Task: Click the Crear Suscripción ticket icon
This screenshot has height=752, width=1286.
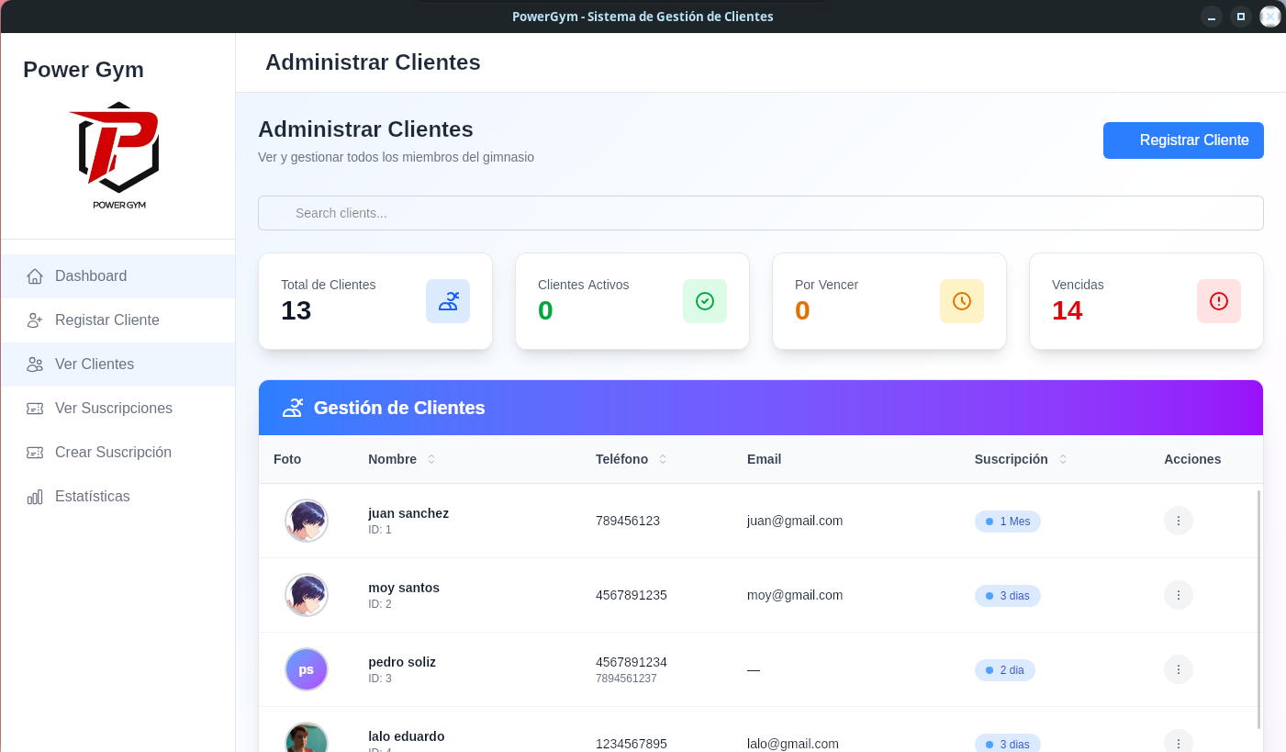Action: tap(35, 453)
